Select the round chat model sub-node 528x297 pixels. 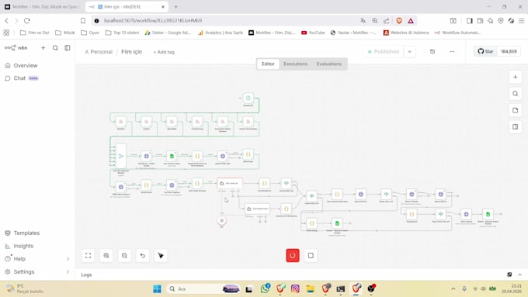pos(222,221)
